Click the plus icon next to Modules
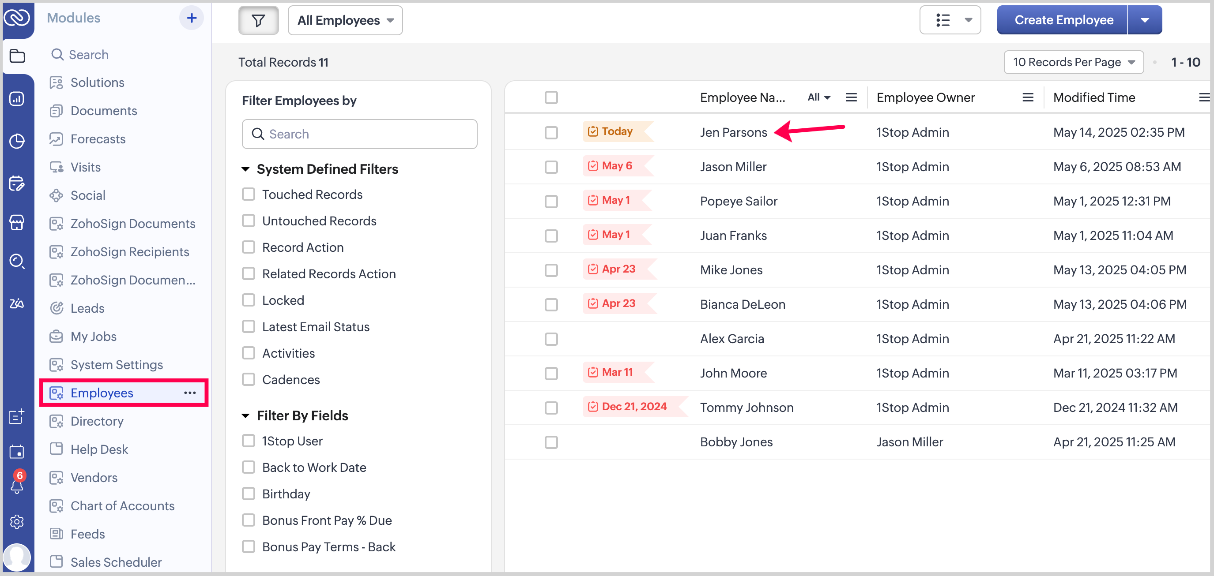The width and height of the screenshot is (1214, 576). (x=191, y=18)
